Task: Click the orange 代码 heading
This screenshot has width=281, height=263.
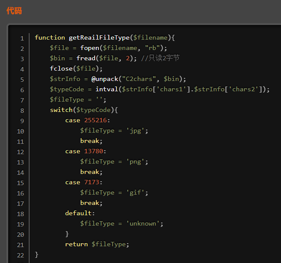Action: [x=14, y=11]
